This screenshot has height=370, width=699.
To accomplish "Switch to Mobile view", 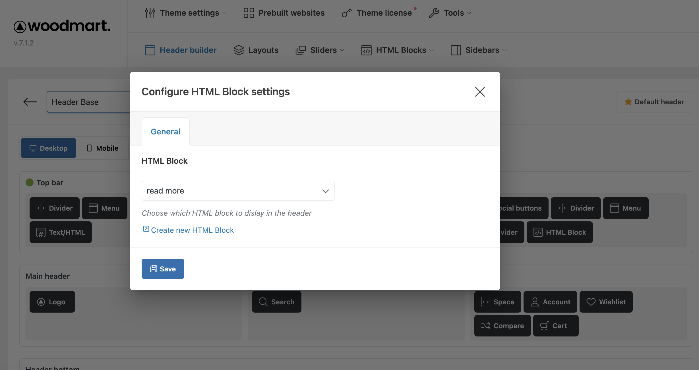I will [102, 148].
